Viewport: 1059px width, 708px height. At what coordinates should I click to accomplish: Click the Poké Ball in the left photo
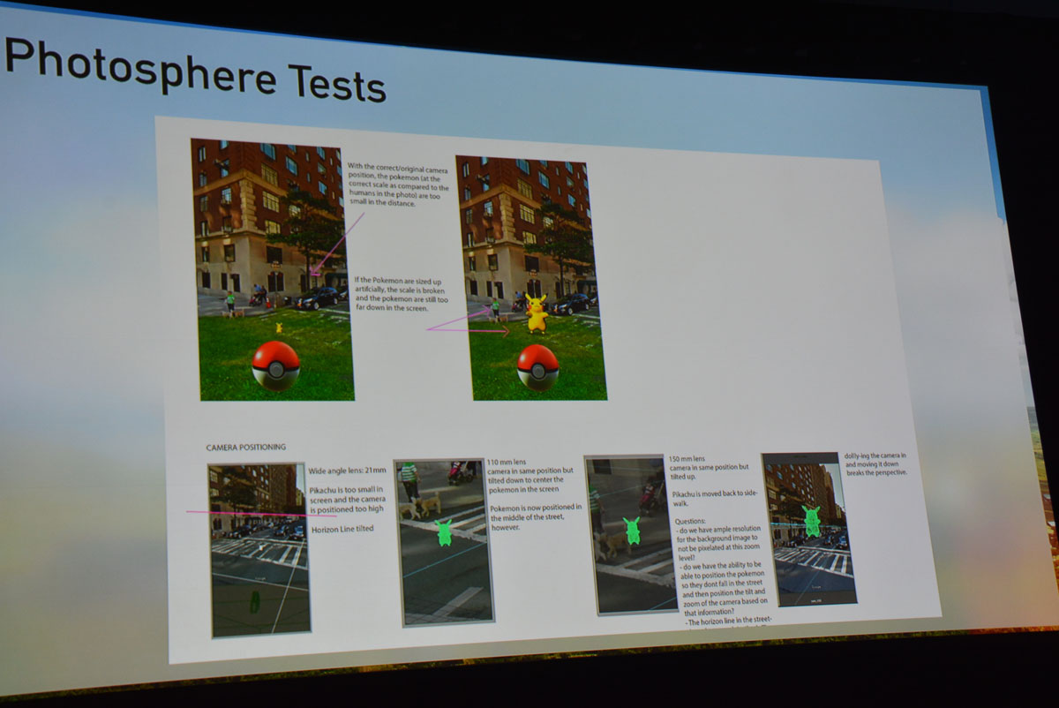point(275,365)
